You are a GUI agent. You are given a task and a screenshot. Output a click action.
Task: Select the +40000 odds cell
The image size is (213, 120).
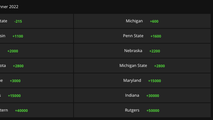point(37,110)
